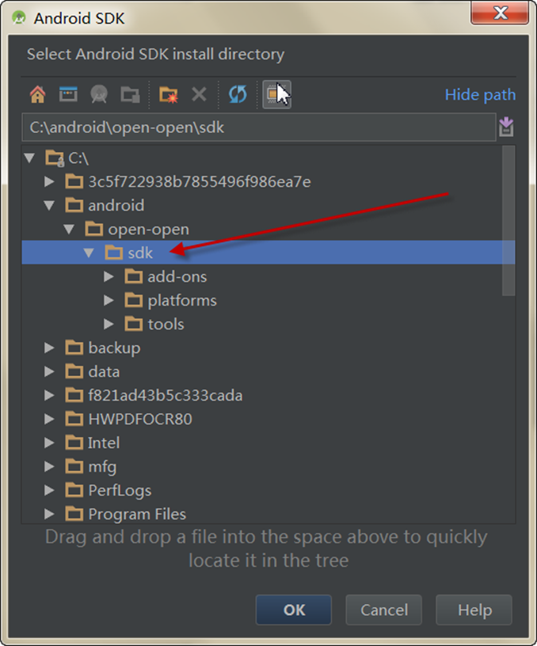Close the Android SDK dialog
The width and height of the screenshot is (537, 646).
click(x=500, y=13)
